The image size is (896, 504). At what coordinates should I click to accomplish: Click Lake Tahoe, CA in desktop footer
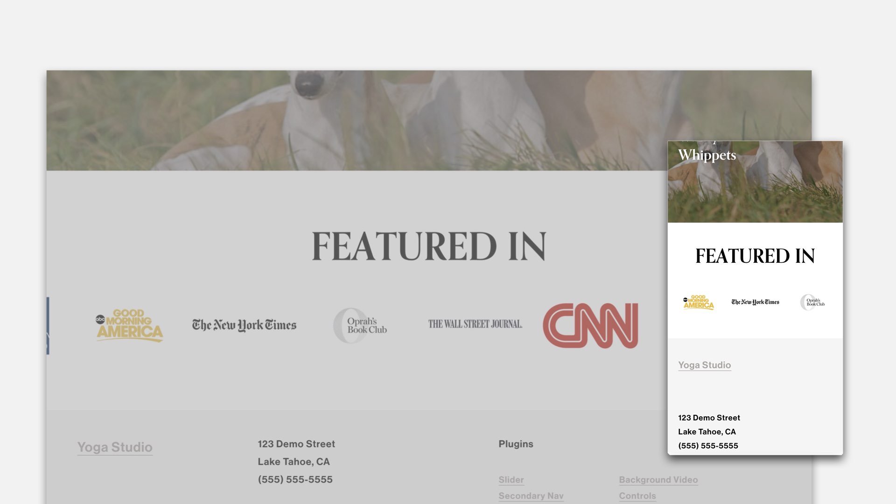tap(294, 462)
